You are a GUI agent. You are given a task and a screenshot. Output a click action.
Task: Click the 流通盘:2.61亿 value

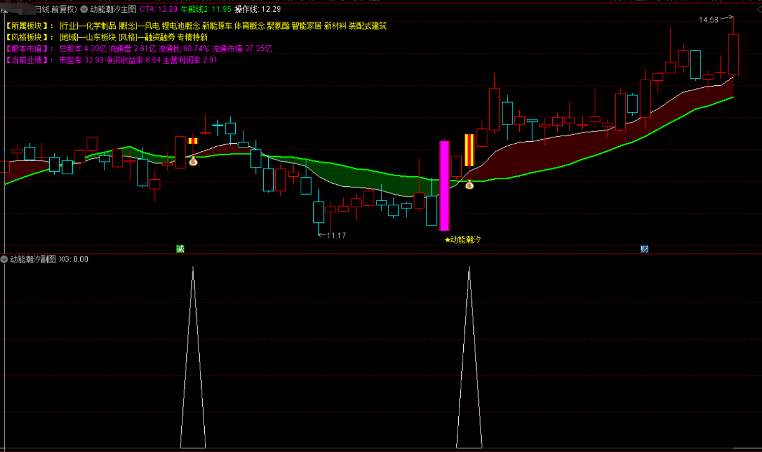(x=133, y=49)
